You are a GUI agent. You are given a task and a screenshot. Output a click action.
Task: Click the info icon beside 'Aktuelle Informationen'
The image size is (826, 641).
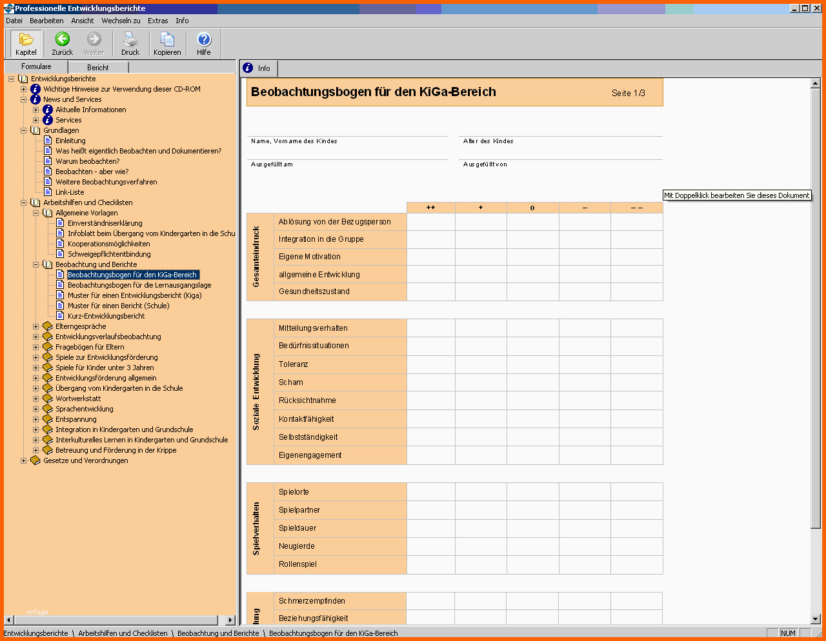(x=48, y=110)
